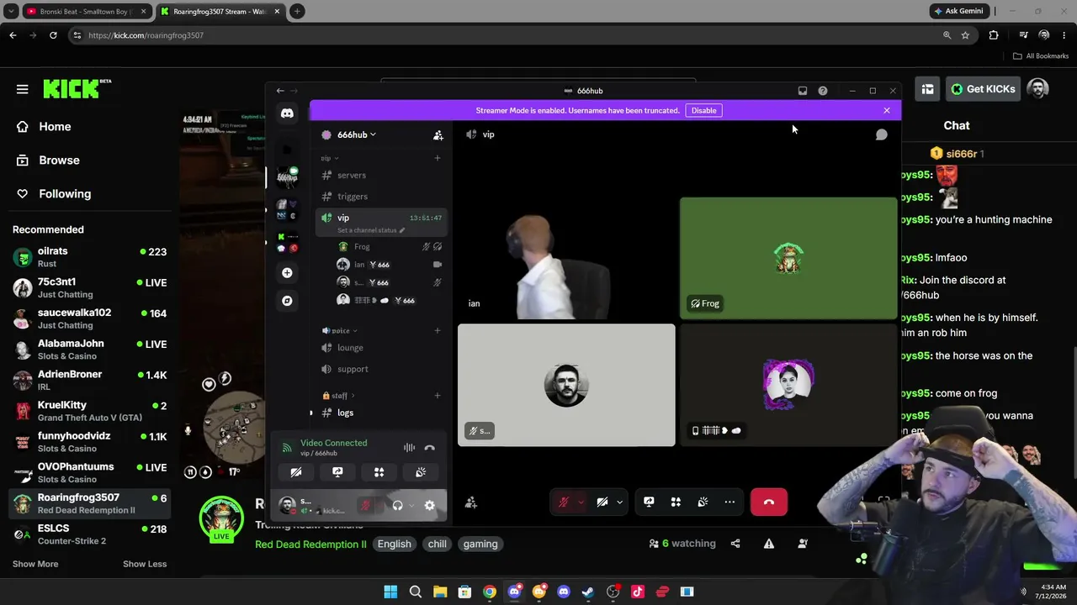Bookmark this page star in Chrome
Screen dimensions: 1077x605
[965, 35]
